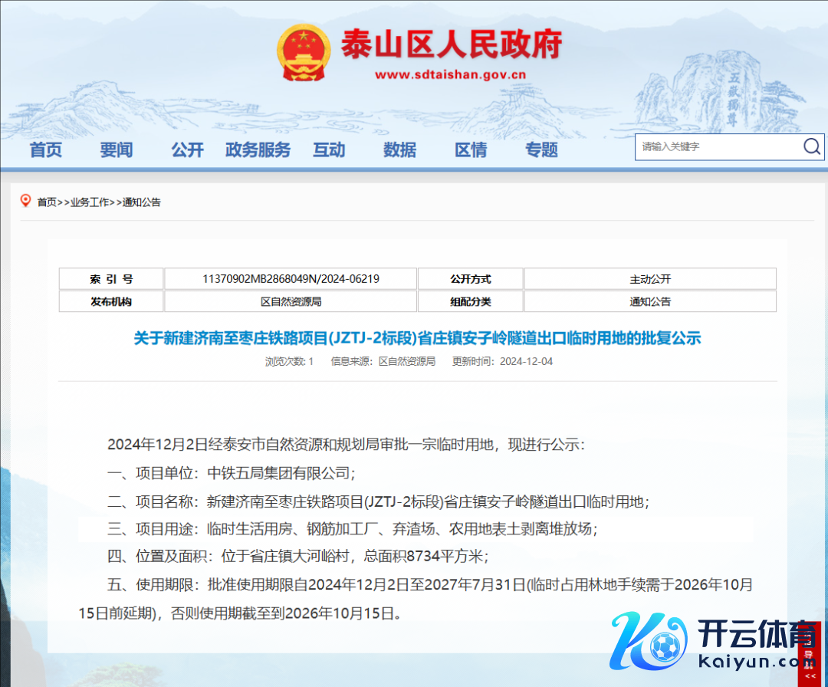
Task: Click the national emblem logo
Action: (x=301, y=53)
